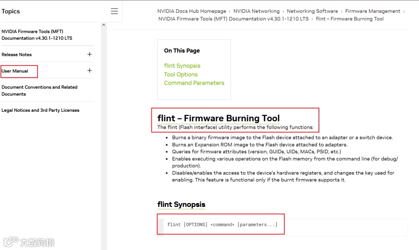Jump to the Tool Options section link
The width and height of the screenshot is (419, 250).
coord(181,74)
